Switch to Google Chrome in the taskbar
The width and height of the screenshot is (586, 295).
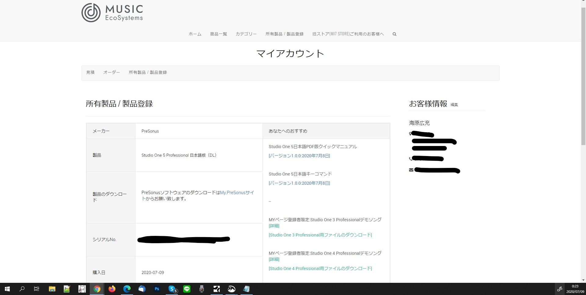pos(97,289)
